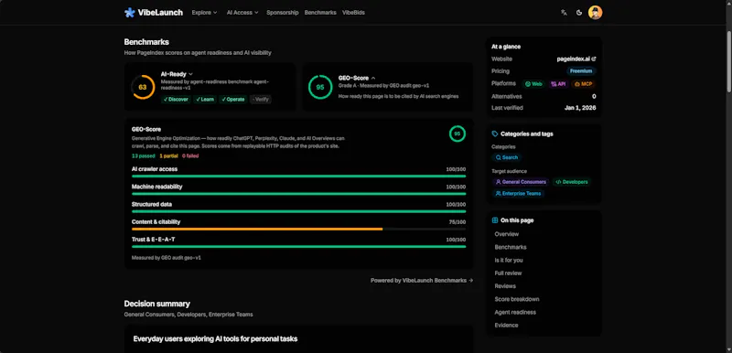Click the Learn check badge

205,100
